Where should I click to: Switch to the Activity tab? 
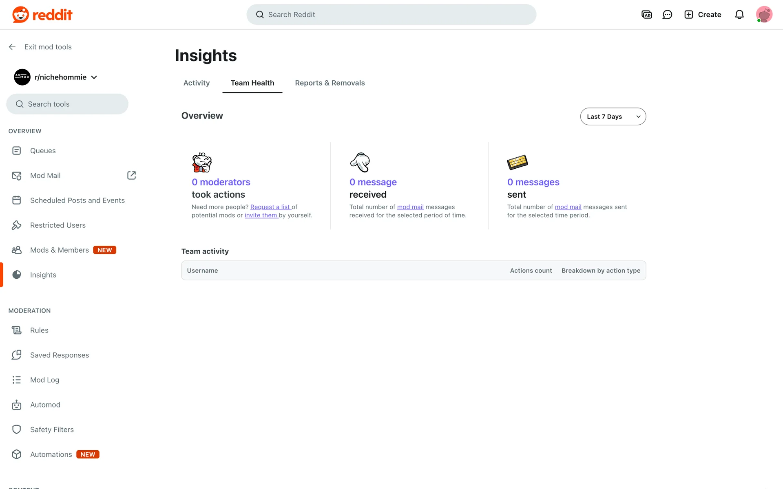pyautogui.click(x=197, y=83)
